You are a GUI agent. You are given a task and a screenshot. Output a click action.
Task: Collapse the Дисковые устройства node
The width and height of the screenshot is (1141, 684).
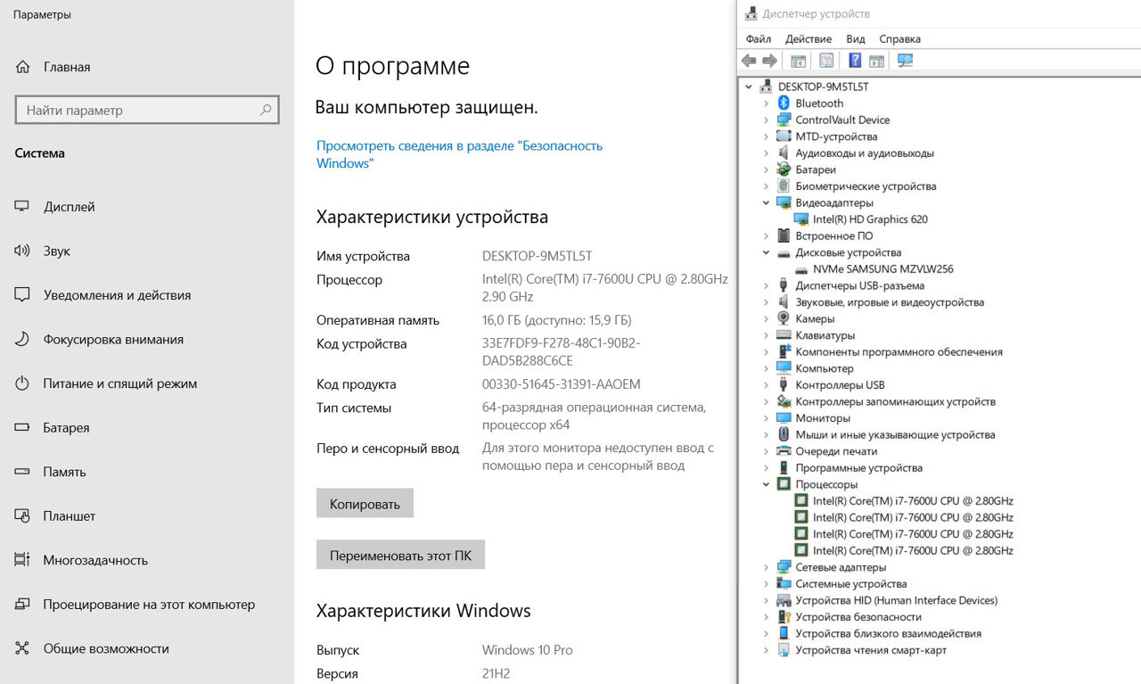pyautogui.click(x=766, y=252)
